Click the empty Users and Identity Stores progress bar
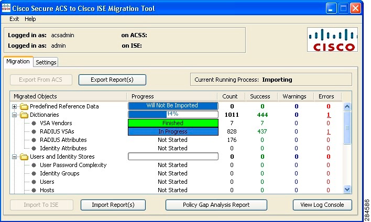 (x=173, y=156)
